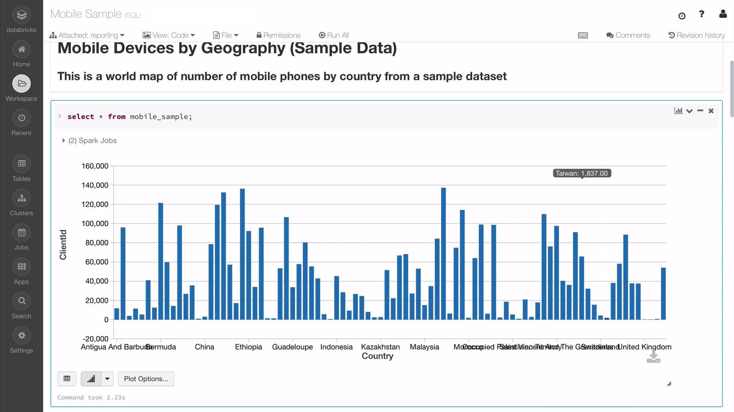Run All notebook cells
Image resolution: width=734 pixels, height=412 pixels.
(334, 35)
